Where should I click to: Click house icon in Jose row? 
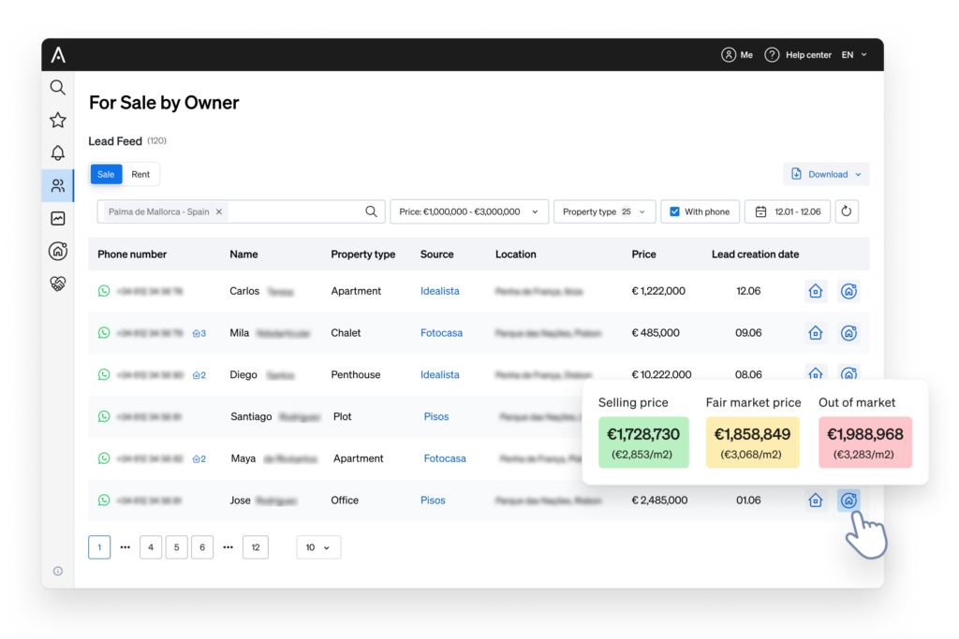[x=816, y=501]
